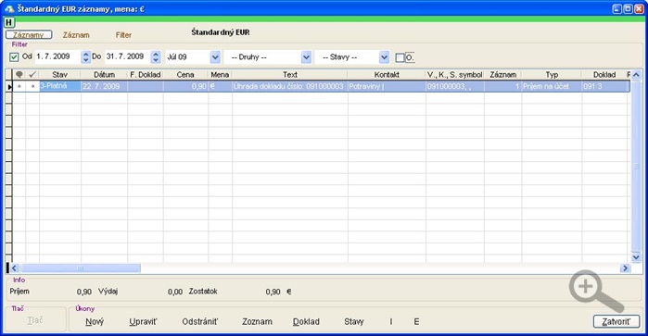Click the 091 3 doklad cell

tap(604, 86)
